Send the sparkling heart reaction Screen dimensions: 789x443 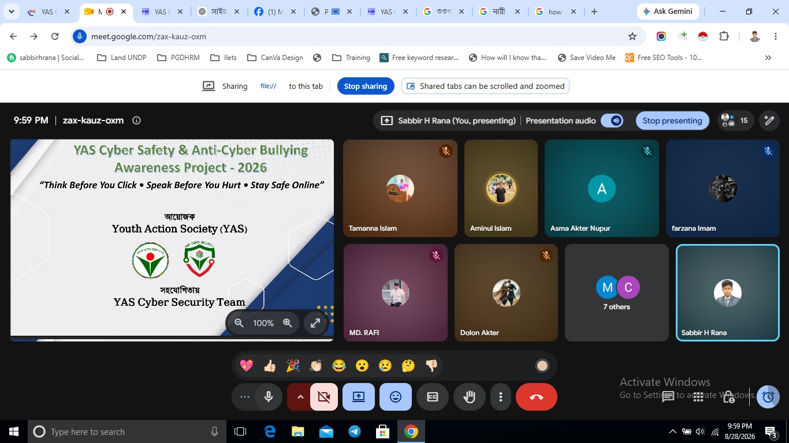tap(247, 366)
